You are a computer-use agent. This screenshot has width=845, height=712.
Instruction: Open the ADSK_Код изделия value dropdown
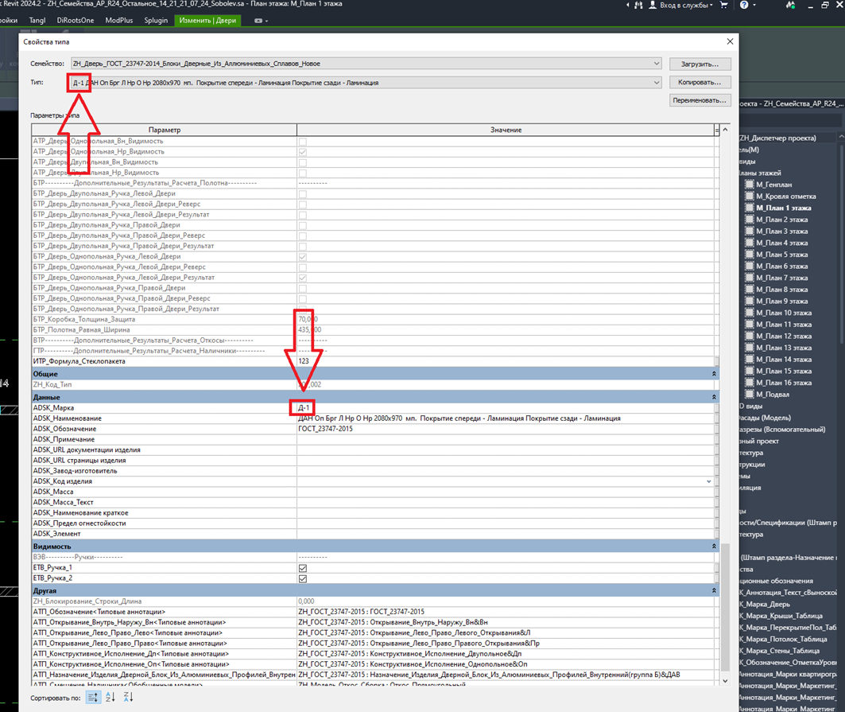pos(708,481)
